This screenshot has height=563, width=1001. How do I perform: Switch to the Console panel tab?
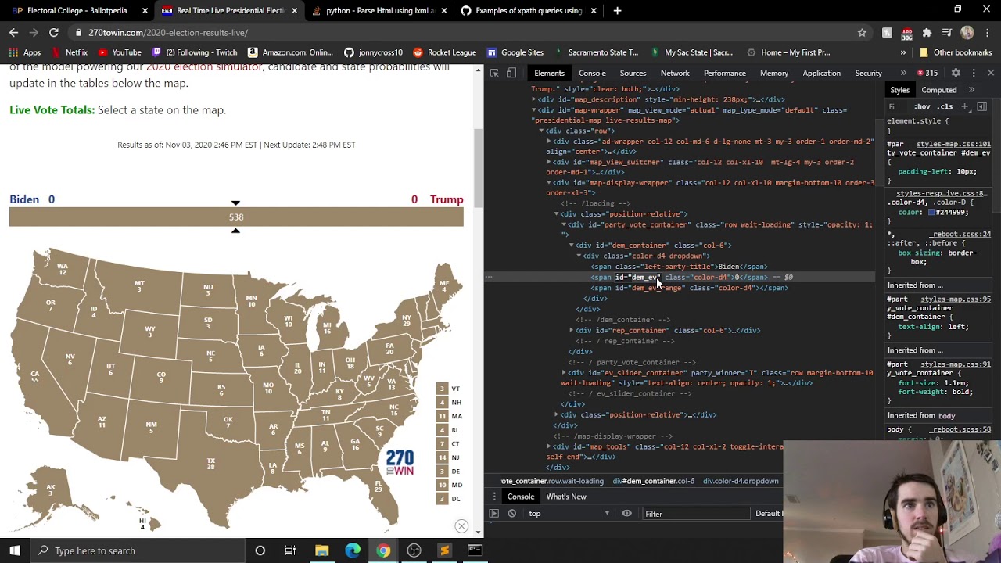(592, 73)
